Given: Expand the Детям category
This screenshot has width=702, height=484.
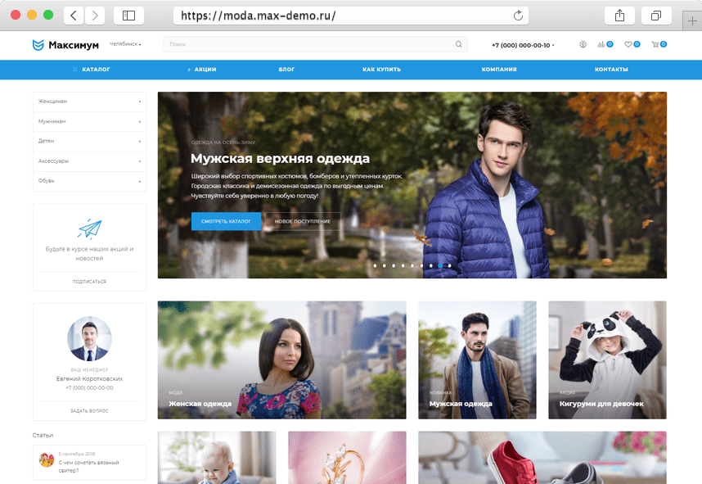Looking at the screenshot, I should (89, 141).
